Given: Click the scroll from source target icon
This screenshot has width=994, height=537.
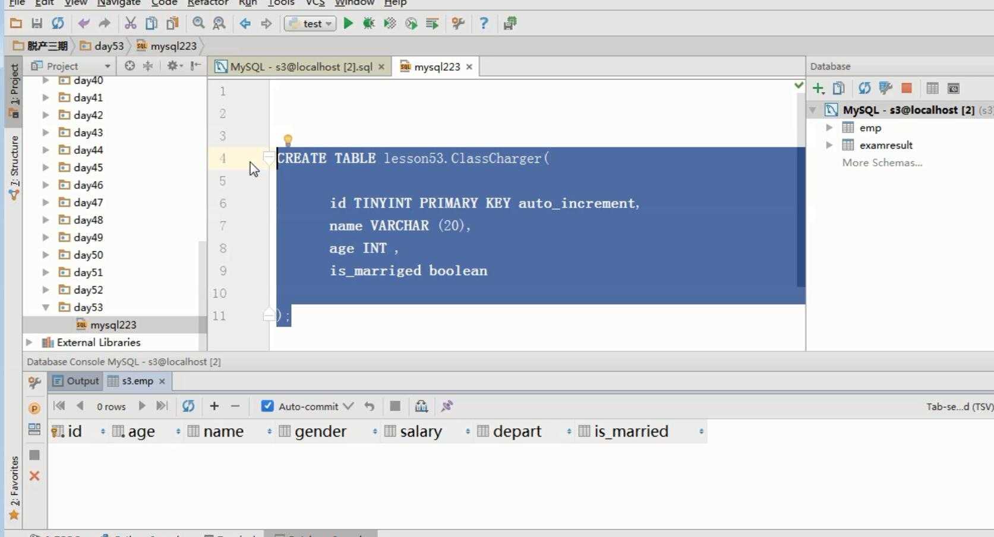Looking at the screenshot, I should point(130,66).
